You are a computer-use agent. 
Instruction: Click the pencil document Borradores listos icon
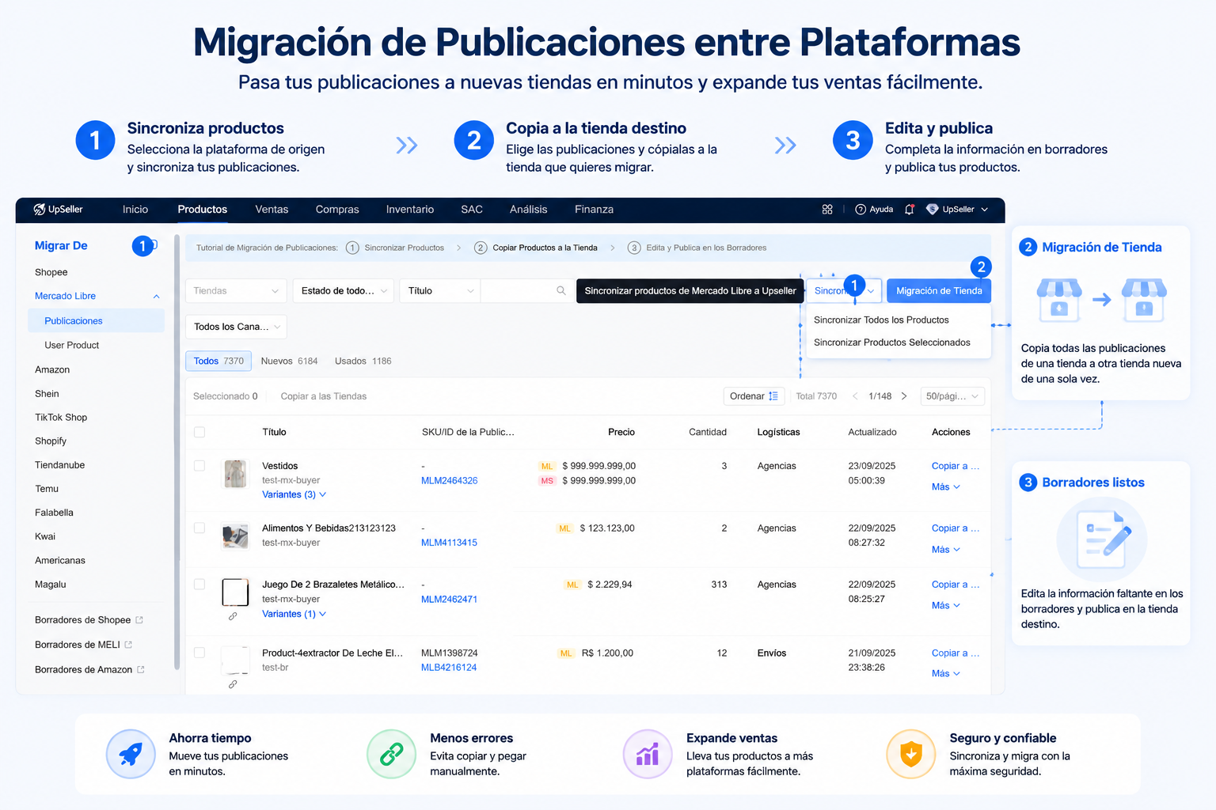1101,539
